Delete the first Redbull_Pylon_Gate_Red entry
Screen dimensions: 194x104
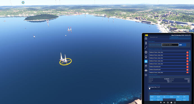point(187,53)
